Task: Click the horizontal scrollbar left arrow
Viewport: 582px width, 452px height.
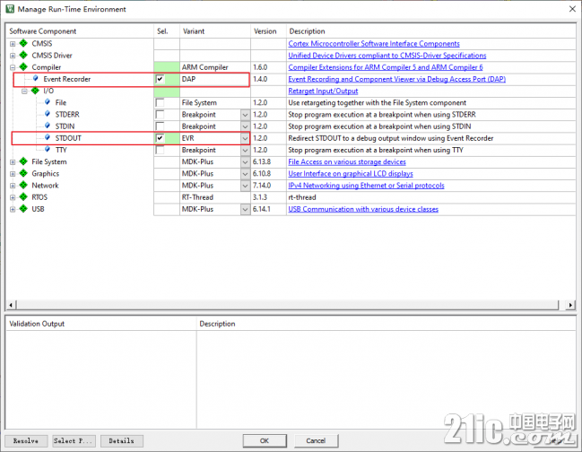Action: [11, 305]
